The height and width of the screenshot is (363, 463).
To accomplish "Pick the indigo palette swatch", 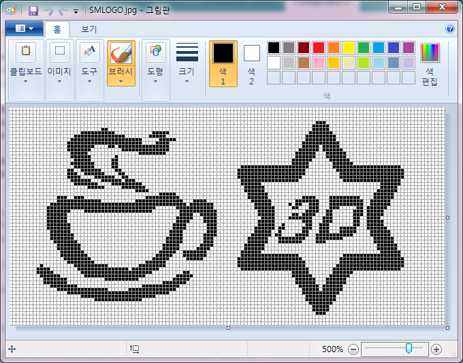I will pyautogui.click(x=394, y=48).
